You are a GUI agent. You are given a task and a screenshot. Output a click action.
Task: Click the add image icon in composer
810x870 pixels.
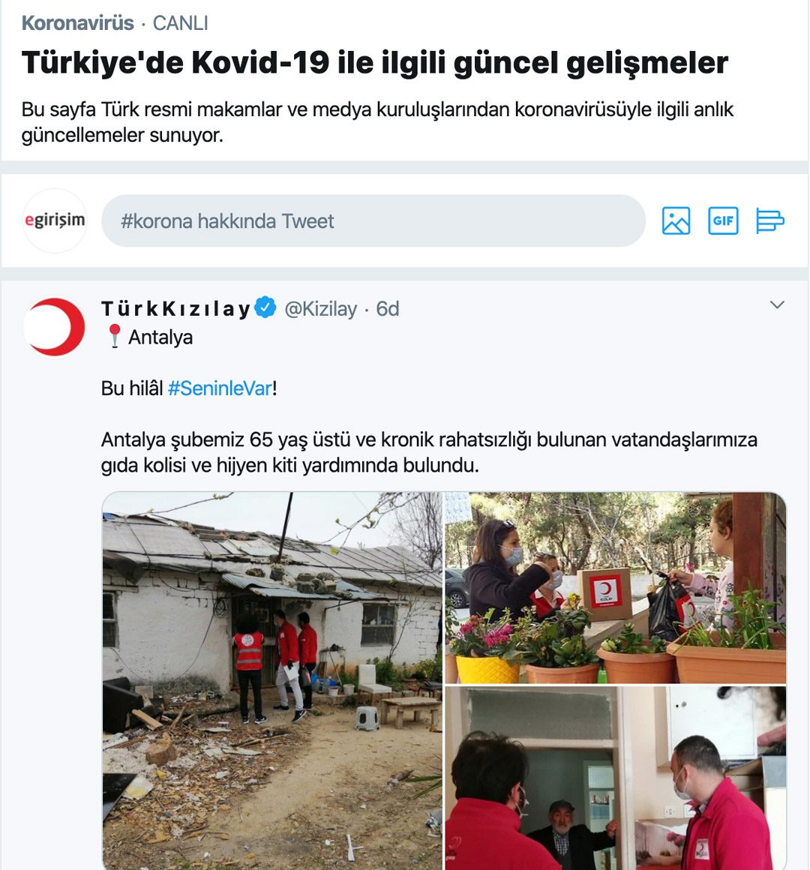tap(676, 220)
